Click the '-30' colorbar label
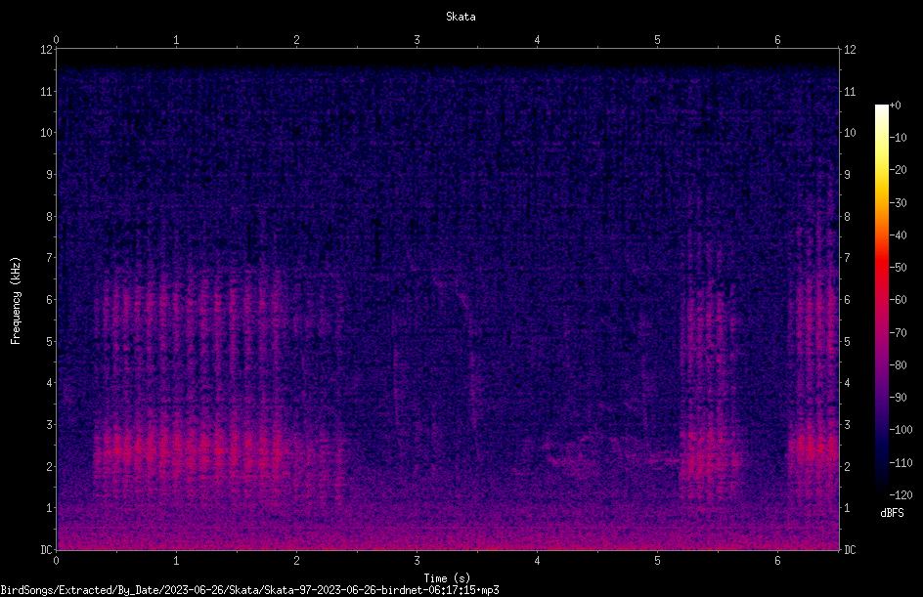The width and height of the screenshot is (923, 597). (898, 203)
